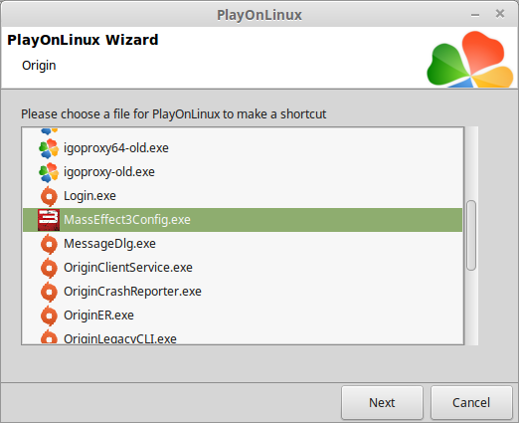Click the Origin icon beside OriginER.exe
The image size is (519, 423).
(x=49, y=316)
